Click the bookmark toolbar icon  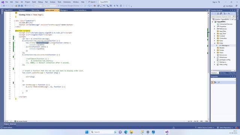click(121, 6)
